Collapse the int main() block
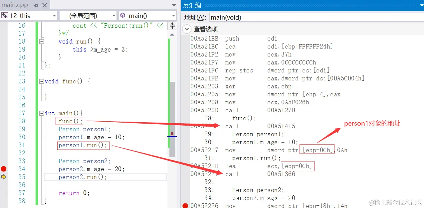Image resolution: width=424 pixels, height=208 pixels. 41,113
